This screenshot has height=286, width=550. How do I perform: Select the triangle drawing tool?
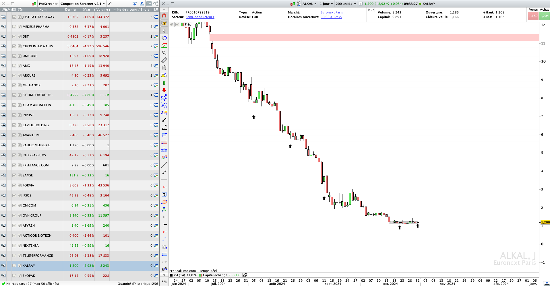click(164, 209)
